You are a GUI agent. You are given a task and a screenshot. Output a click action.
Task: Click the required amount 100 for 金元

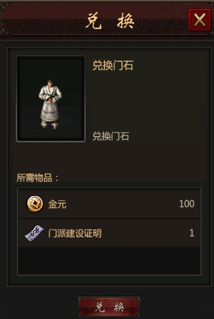(187, 204)
